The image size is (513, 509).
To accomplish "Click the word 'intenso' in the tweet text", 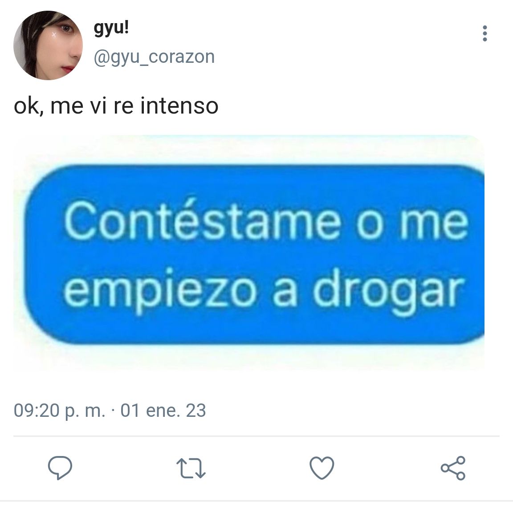I will point(179,106).
